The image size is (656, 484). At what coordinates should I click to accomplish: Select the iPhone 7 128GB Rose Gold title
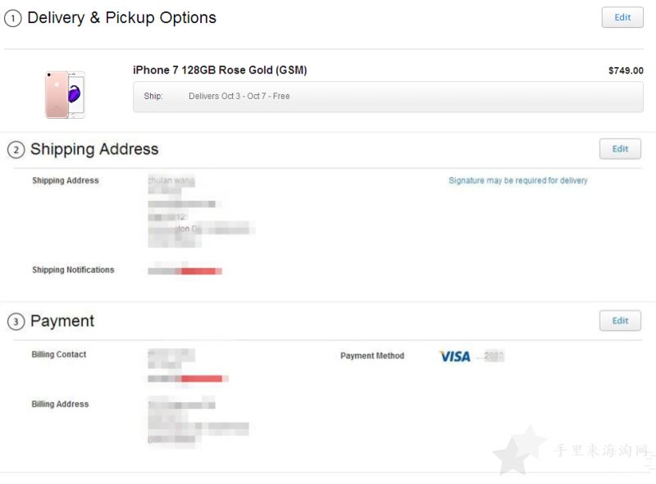pos(220,70)
